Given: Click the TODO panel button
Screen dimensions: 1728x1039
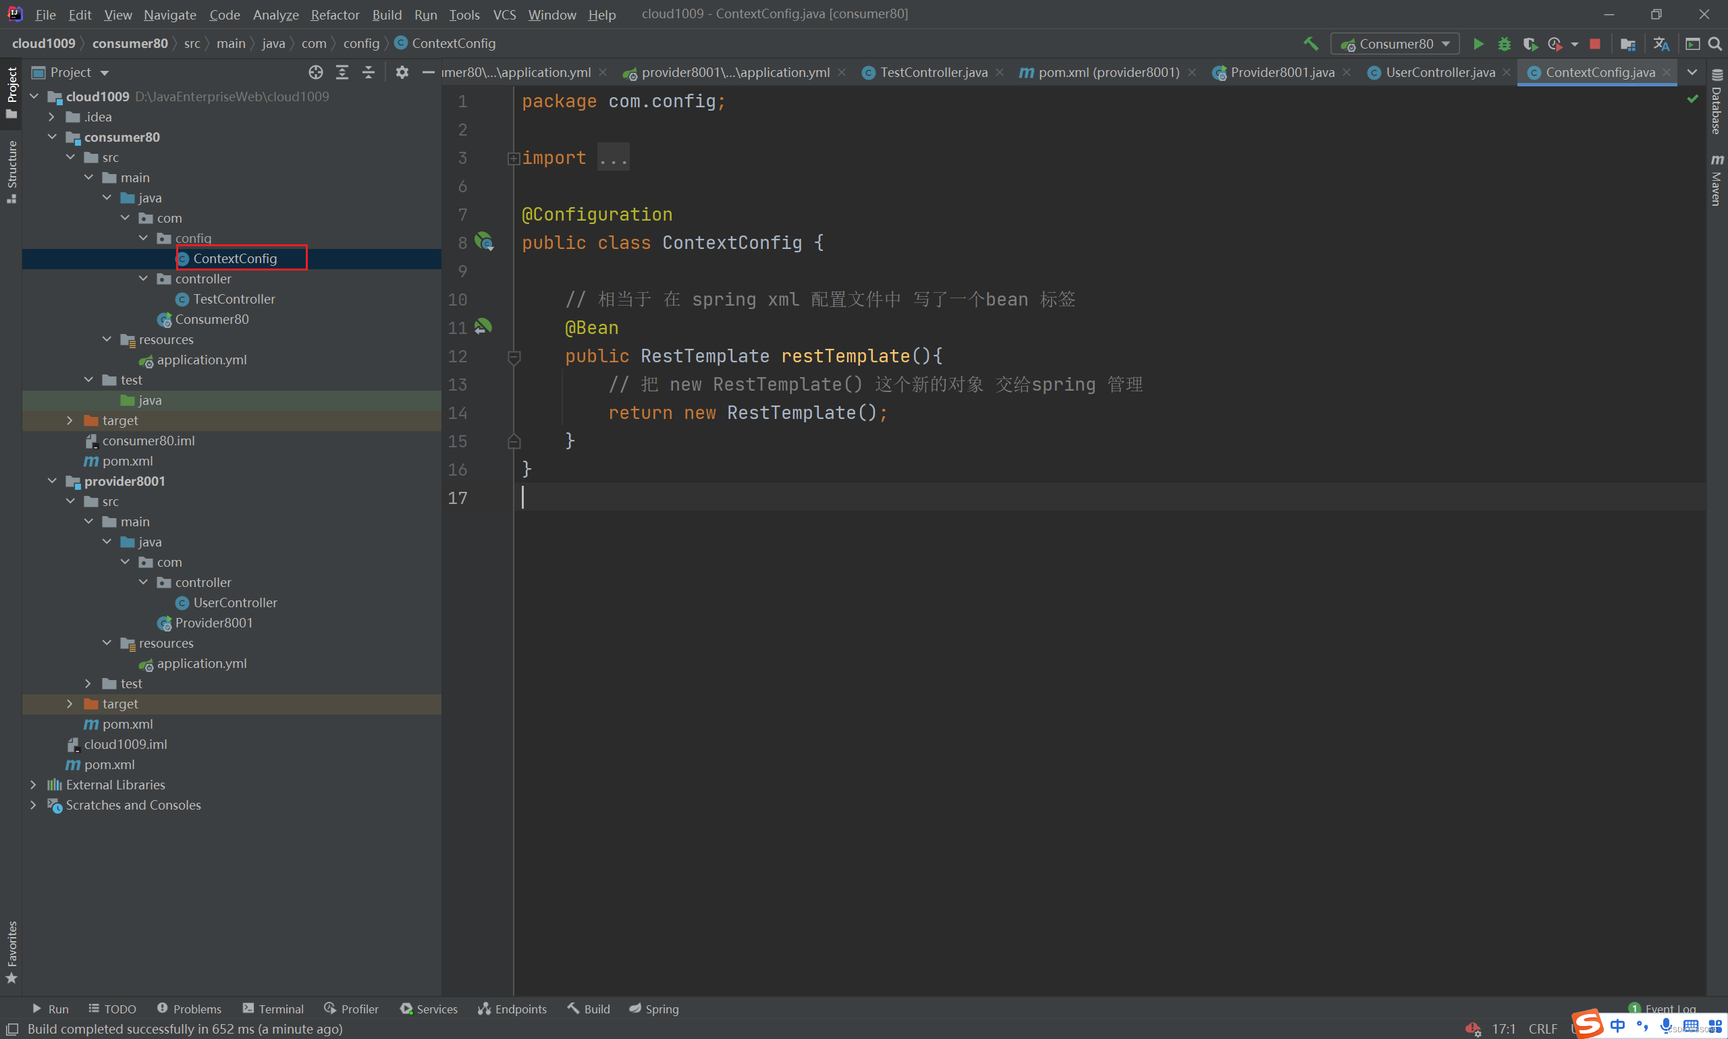Looking at the screenshot, I should click(119, 1009).
